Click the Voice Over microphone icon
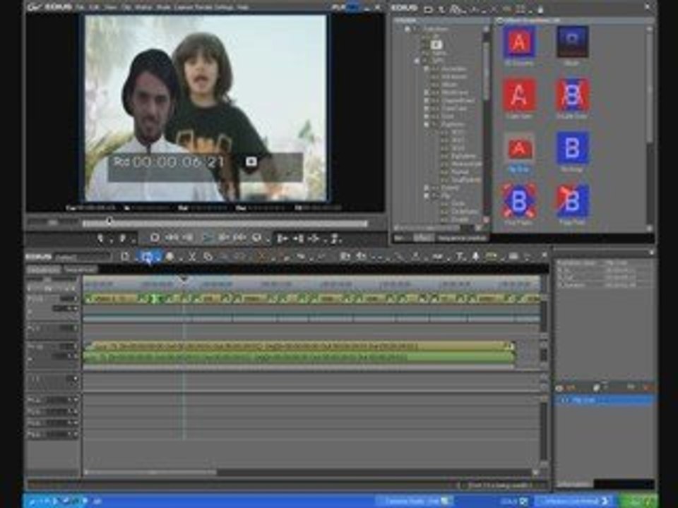Viewport: 678px width, 508px height. 475,257
